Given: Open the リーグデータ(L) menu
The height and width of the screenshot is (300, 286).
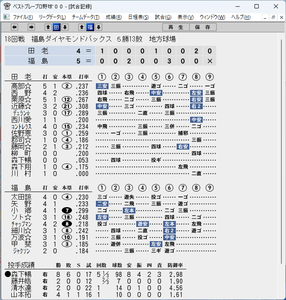Looking at the screenshot, I should 52,17.
